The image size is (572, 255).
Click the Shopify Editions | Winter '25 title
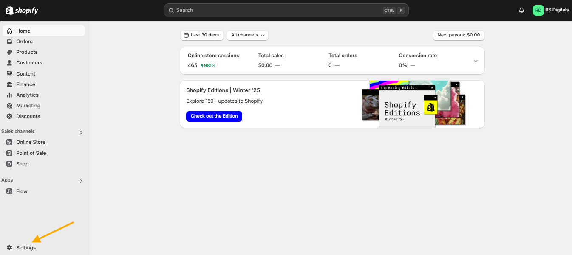coord(223,90)
